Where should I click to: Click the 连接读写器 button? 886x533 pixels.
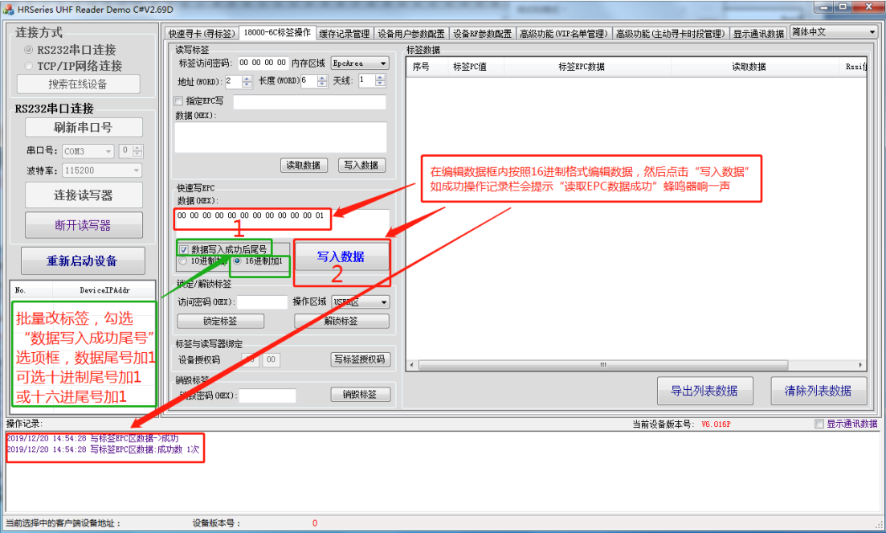(84, 195)
